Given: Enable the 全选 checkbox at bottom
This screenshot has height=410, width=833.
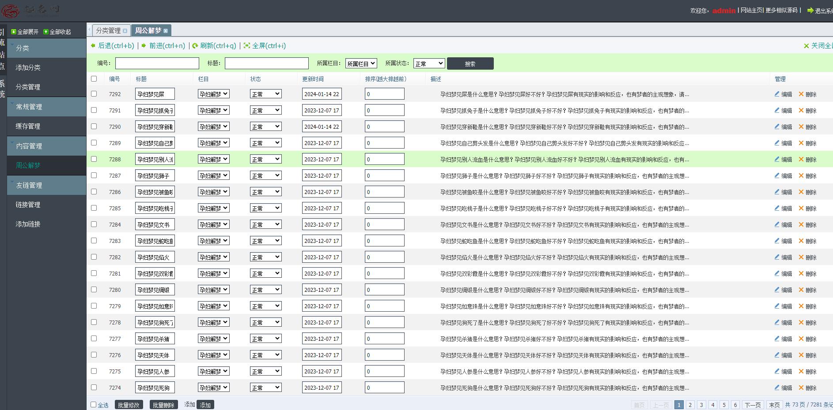Looking at the screenshot, I should 93,405.
